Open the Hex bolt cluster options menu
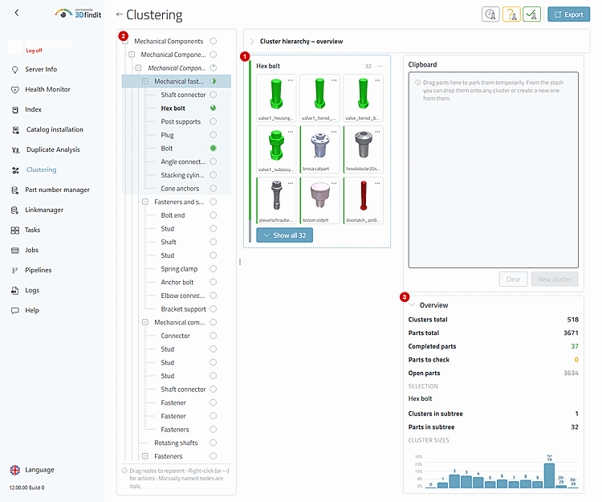This screenshot has height=502, width=602. point(380,66)
